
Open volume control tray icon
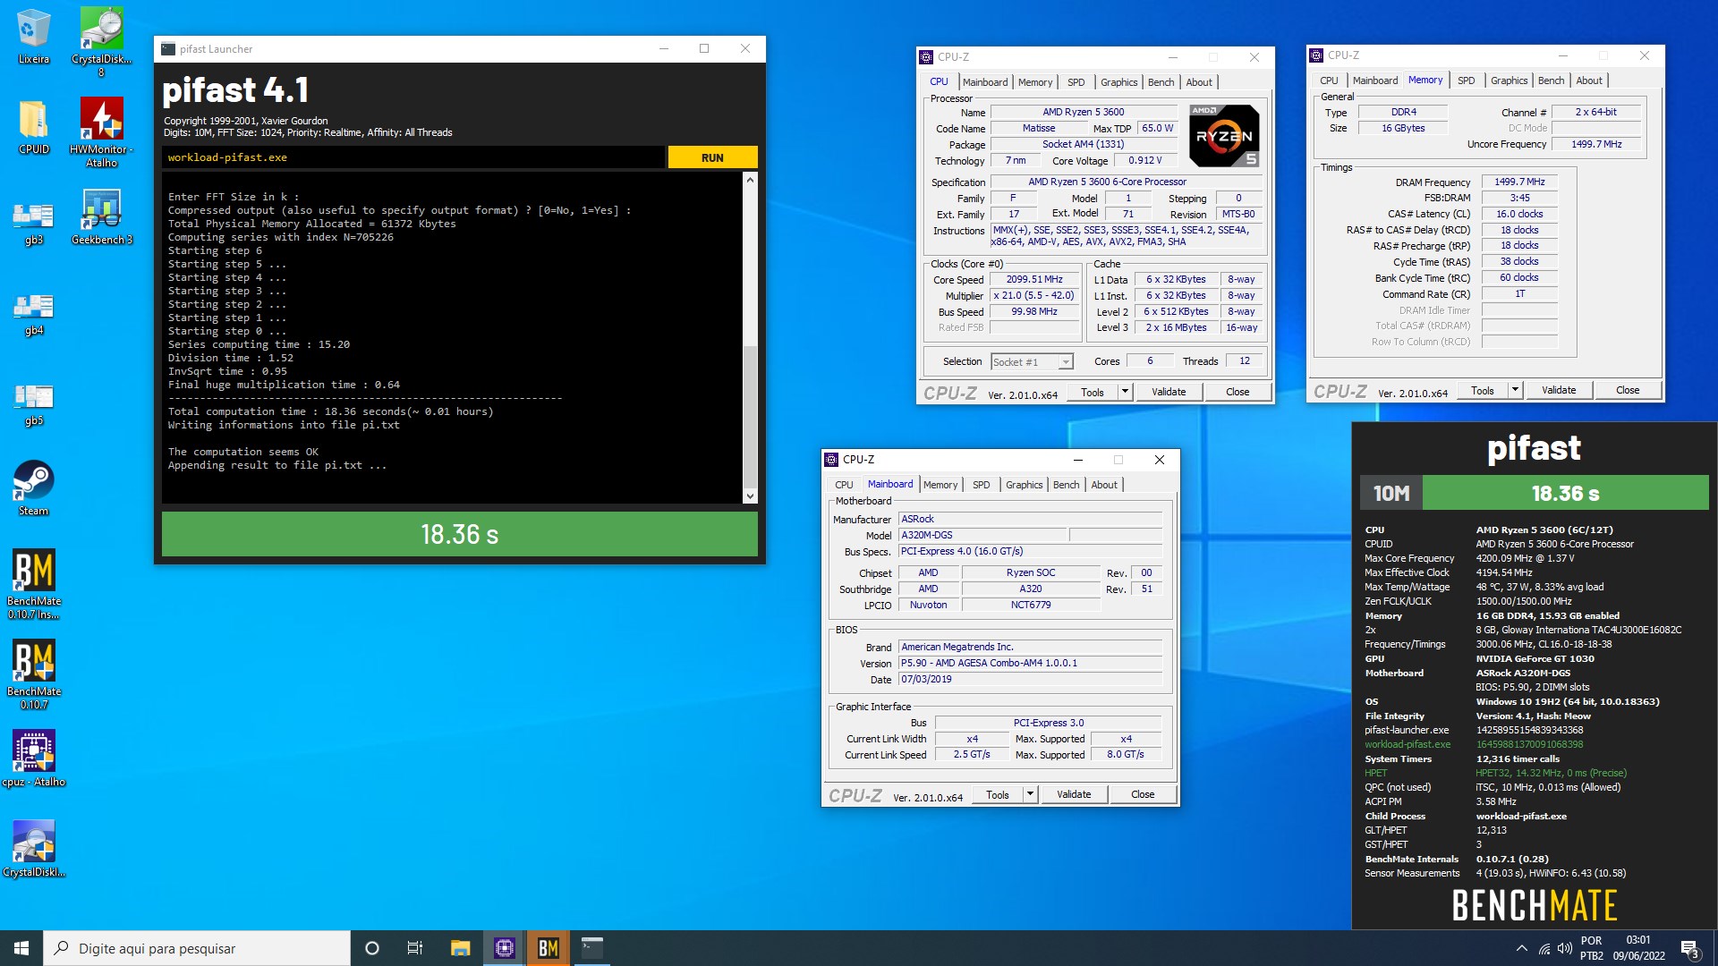point(1565,948)
